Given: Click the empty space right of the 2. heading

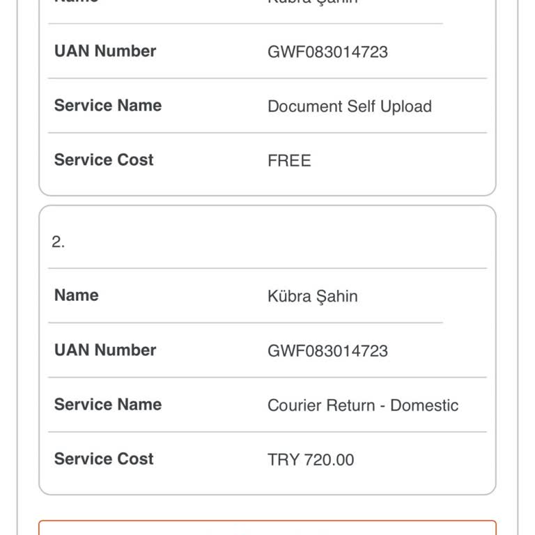Looking at the screenshot, I should coord(279,242).
